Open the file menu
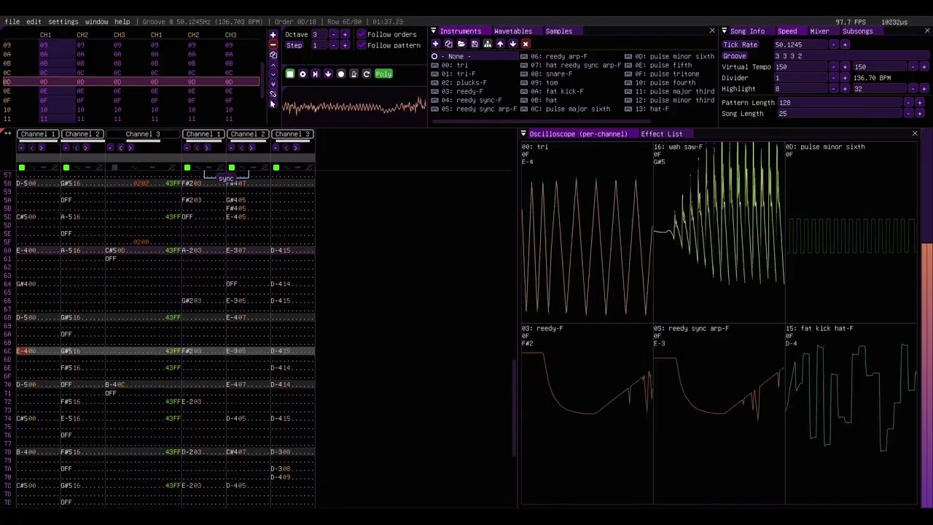This screenshot has height=525, width=933. tap(12, 22)
